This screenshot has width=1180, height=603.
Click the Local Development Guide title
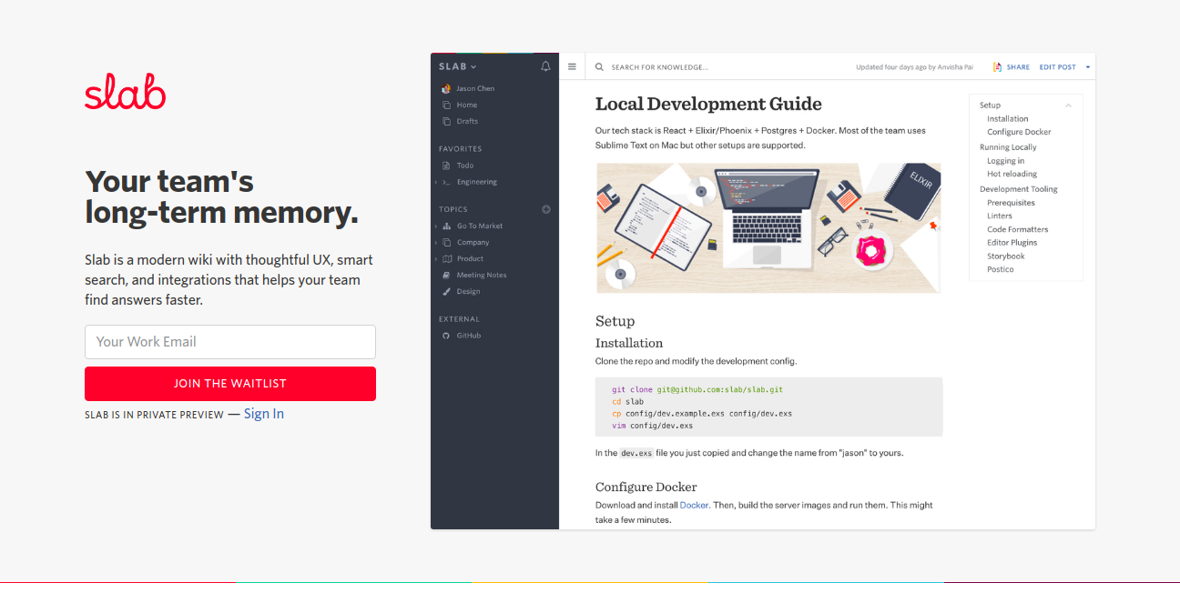tap(708, 104)
